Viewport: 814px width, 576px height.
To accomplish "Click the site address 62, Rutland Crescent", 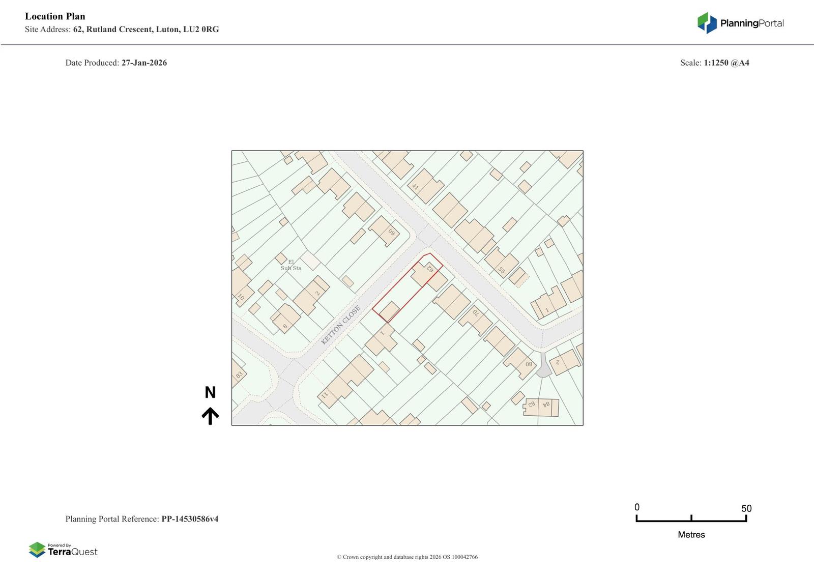I will [146, 29].
